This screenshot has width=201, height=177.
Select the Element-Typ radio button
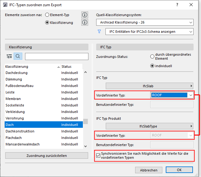[47, 15]
